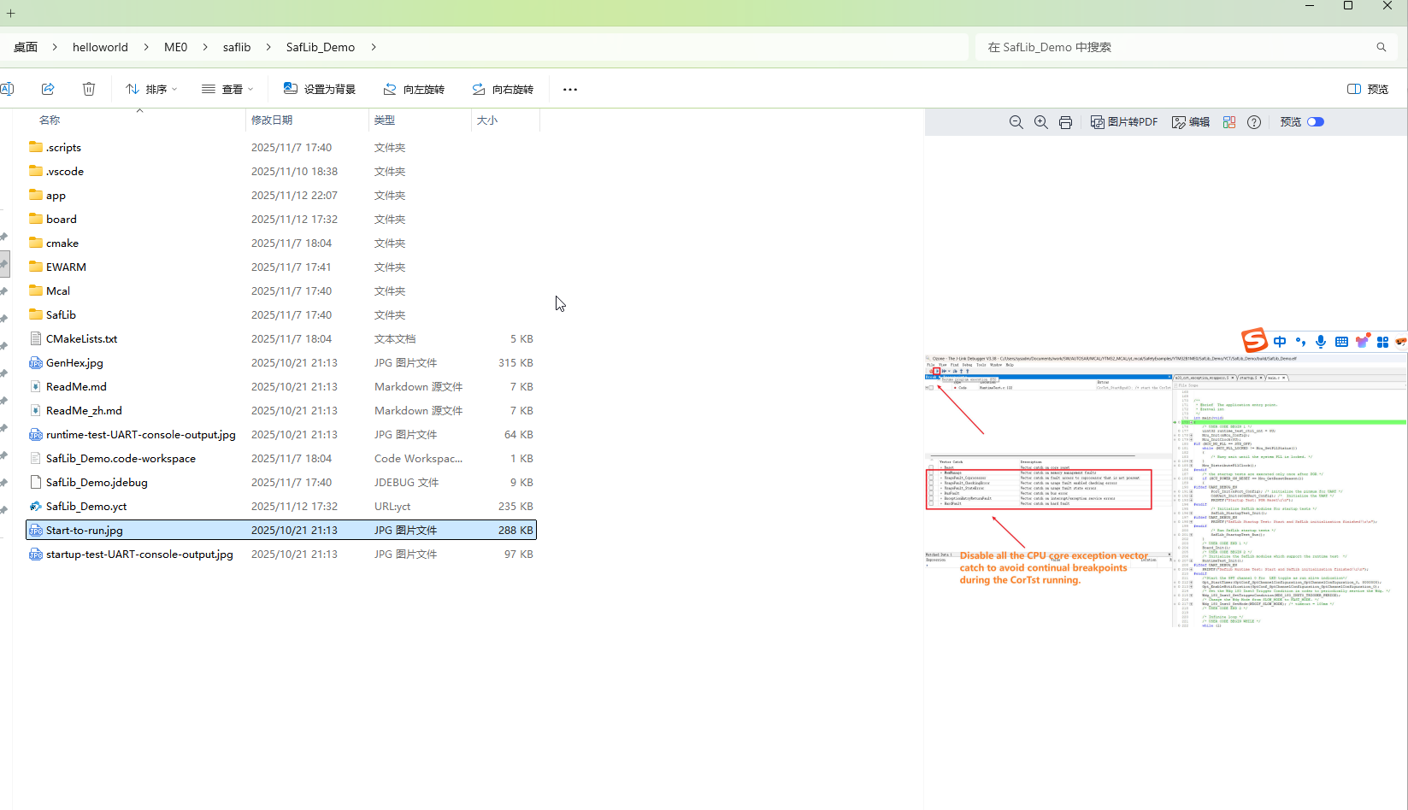Print the previewed image
This screenshot has width=1408, height=810.
1065,122
